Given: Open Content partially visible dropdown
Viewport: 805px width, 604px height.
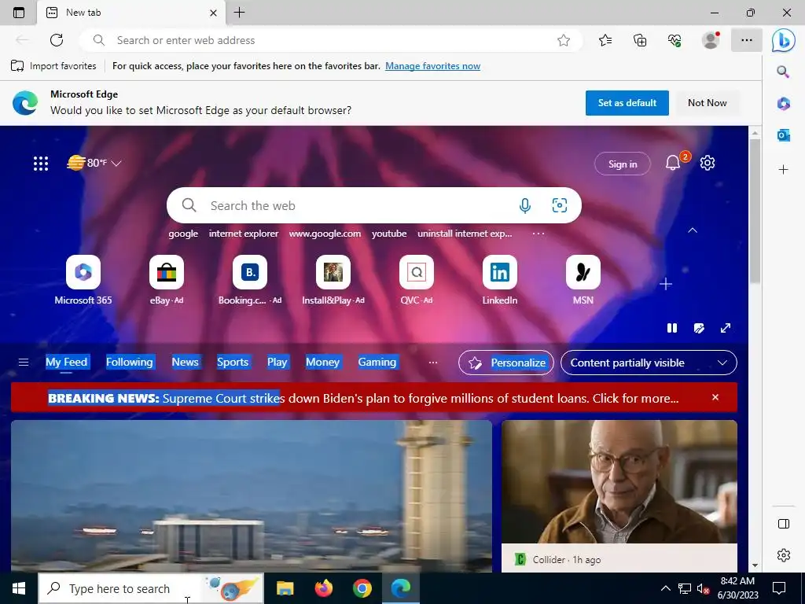Looking at the screenshot, I should [x=649, y=363].
